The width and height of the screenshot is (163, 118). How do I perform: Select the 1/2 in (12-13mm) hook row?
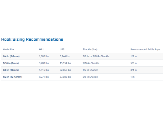[x=82, y=77]
